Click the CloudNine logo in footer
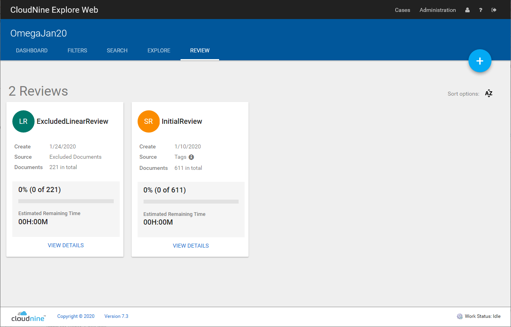This screenshot has height=327, width=511. tap(28, 316)
